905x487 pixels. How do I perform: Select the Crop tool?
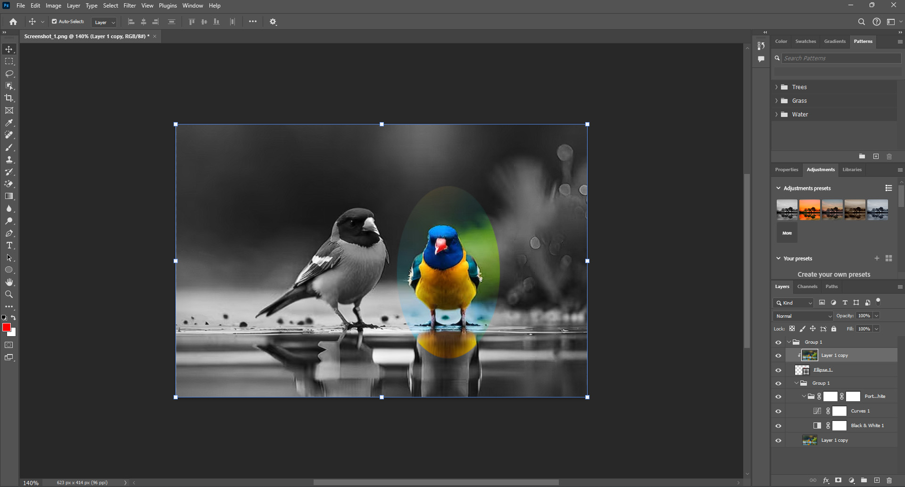[9, 98]
